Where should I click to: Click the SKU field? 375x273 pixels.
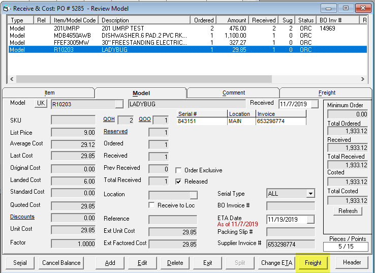(73, 120)
